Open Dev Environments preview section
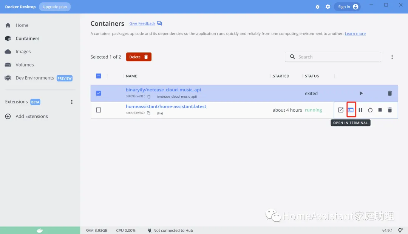408x234 pixels. coord(35,78)
